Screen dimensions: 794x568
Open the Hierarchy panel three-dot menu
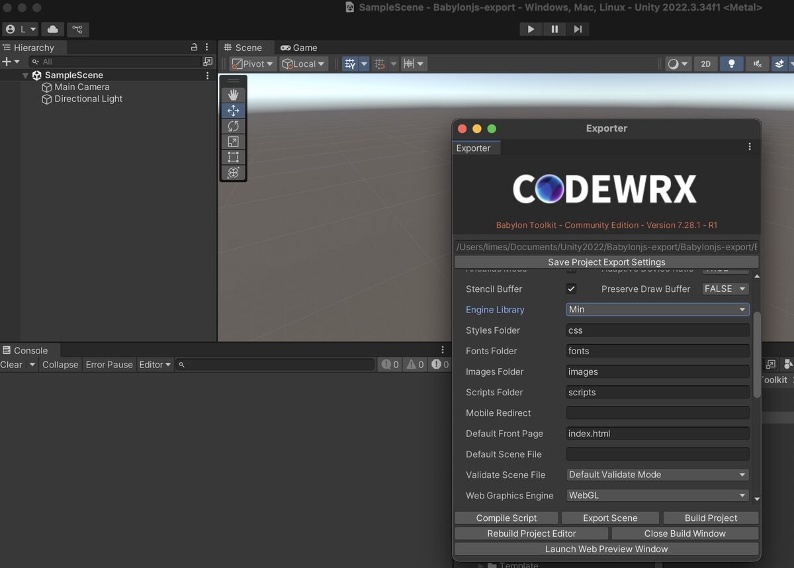(x=207, y=48)
